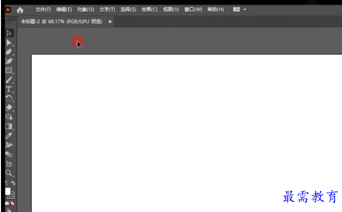Screen dimensions: 342x212
Task: Select the Artboard tool
Action: coord(9,163)
